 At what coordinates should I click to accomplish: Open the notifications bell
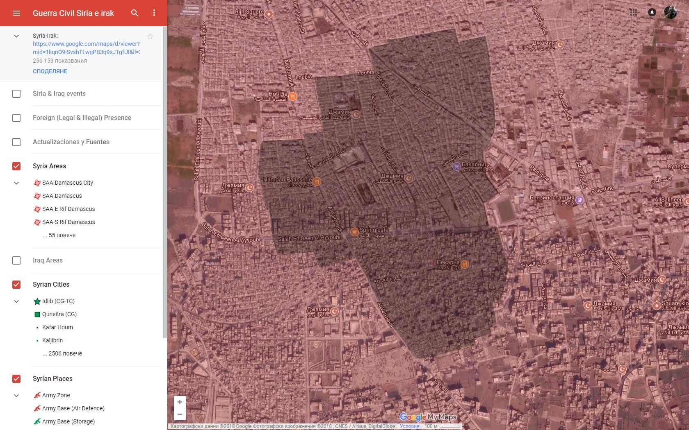(x=652, y=13)
